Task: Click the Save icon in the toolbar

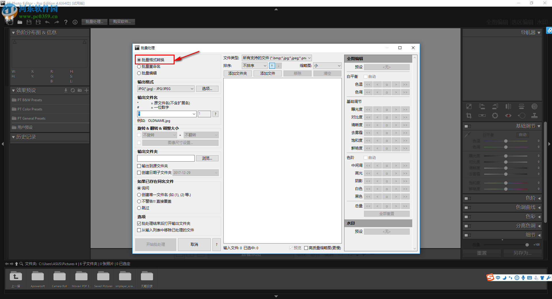Action: 29,22
